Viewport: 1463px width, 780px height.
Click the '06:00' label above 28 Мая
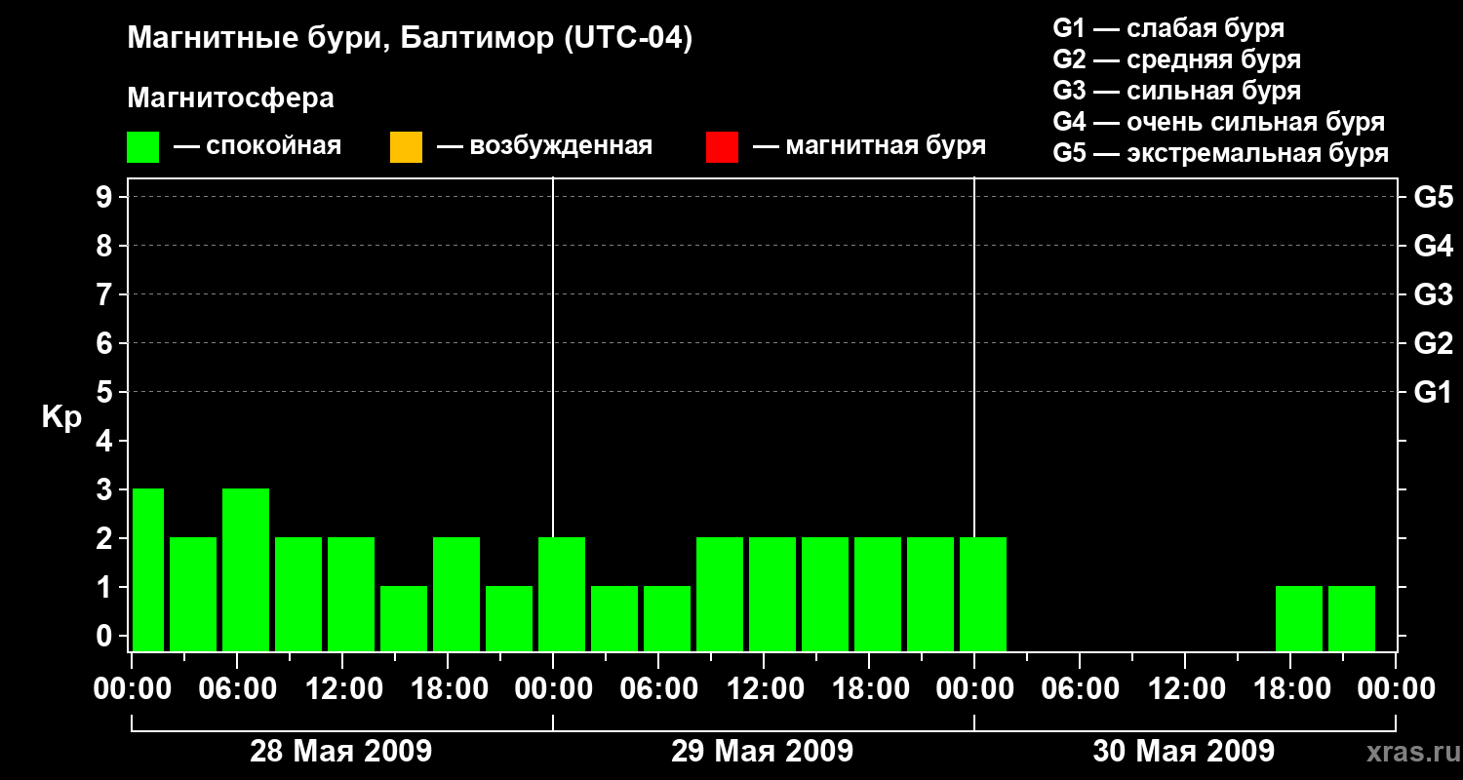[x=238, y=688]
